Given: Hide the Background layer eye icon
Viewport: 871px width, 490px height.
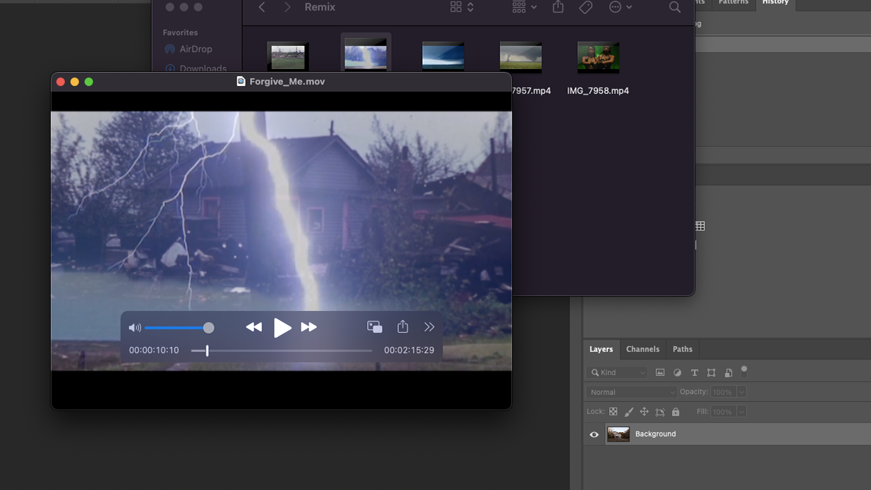Looking at the screenshot, I should pos(594,434).
